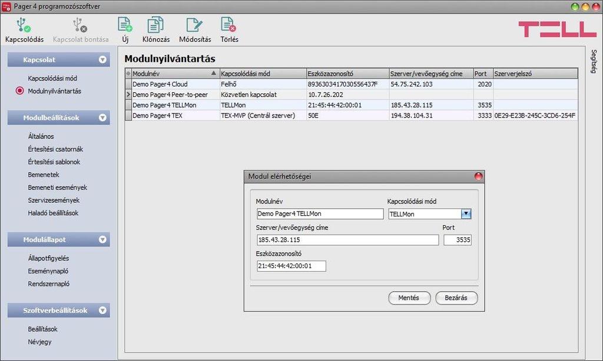Click the Port input field in dialog
This screenshot has width=603, height=361.
[x=457, y=240]
